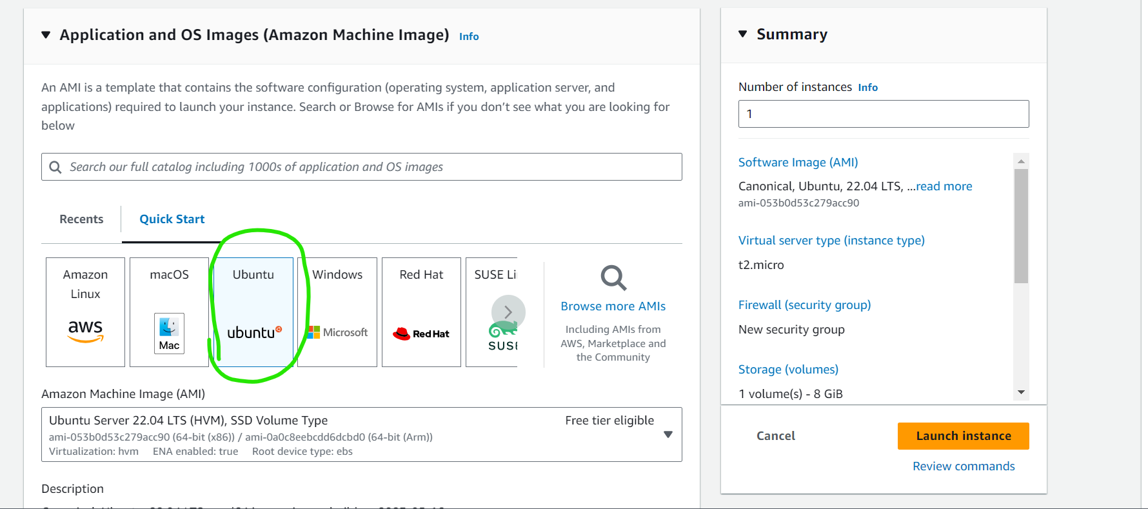Choose the Red Hat AMI tile

click(x=421, y=312)
